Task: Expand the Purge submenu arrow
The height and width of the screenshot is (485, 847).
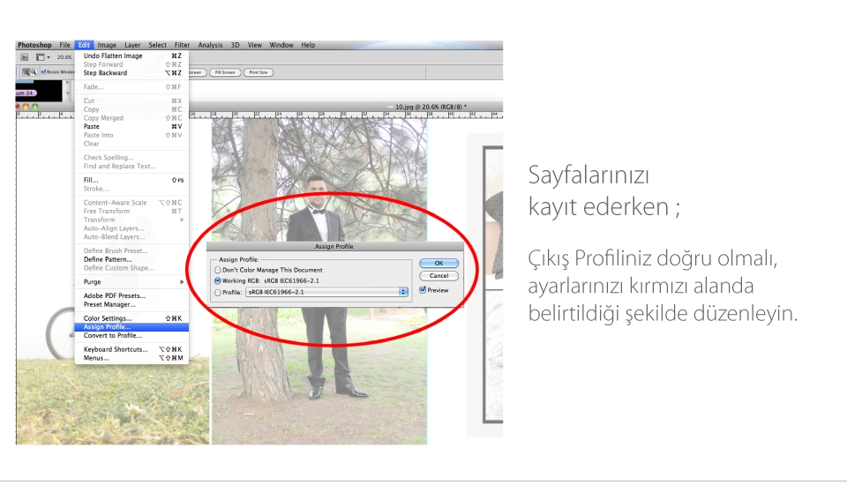Action: point(182,282)
